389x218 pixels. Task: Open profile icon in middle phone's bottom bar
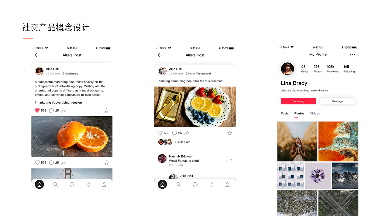click(227, 184)
